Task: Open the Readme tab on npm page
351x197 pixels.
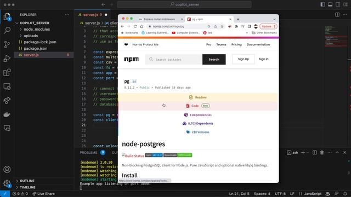Action: coord(198,97)
